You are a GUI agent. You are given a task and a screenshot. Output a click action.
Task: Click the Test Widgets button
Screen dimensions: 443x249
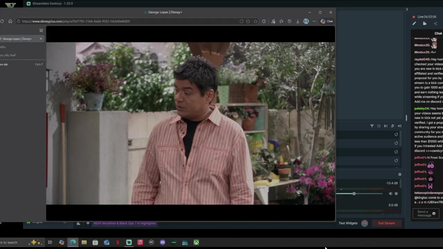pos(348,223)
